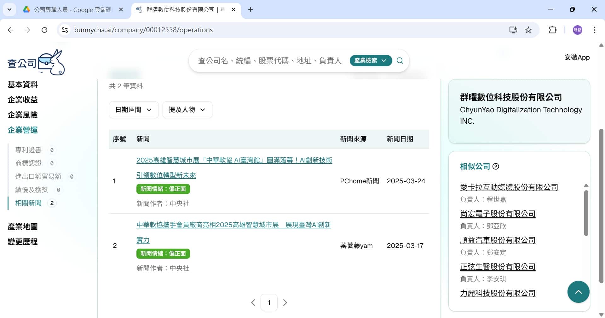Open the Chrome three-dot menu
Image resolution: width=605 pixels, height=318 pixels.
point(594,30)
